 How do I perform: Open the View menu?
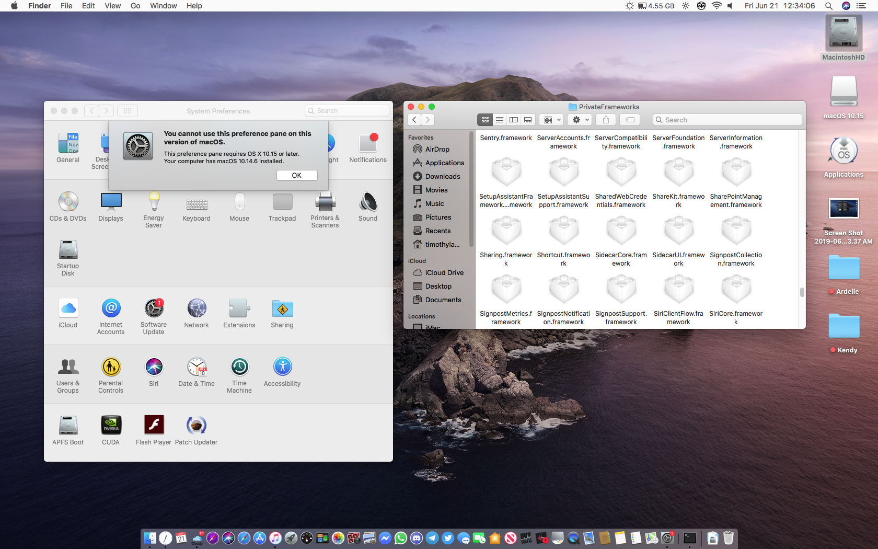coord(112,6)
